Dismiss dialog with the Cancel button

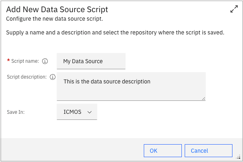click(209, 151)
